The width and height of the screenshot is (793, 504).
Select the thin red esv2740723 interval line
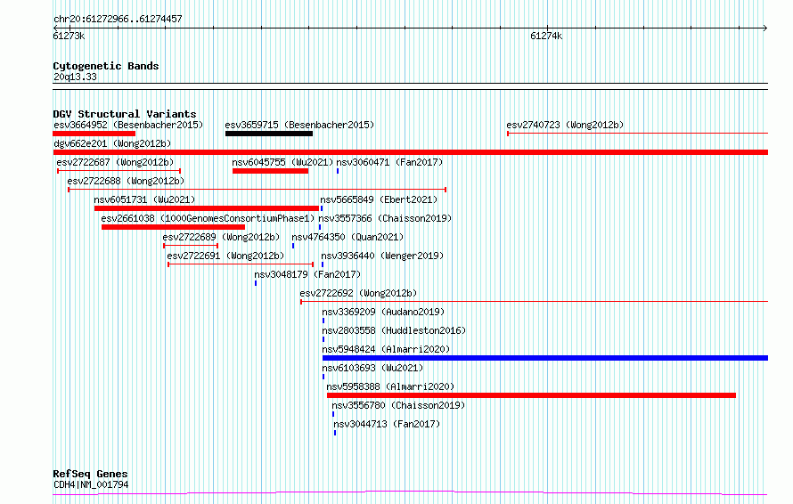pyautogui.click(x=637, y=134)
